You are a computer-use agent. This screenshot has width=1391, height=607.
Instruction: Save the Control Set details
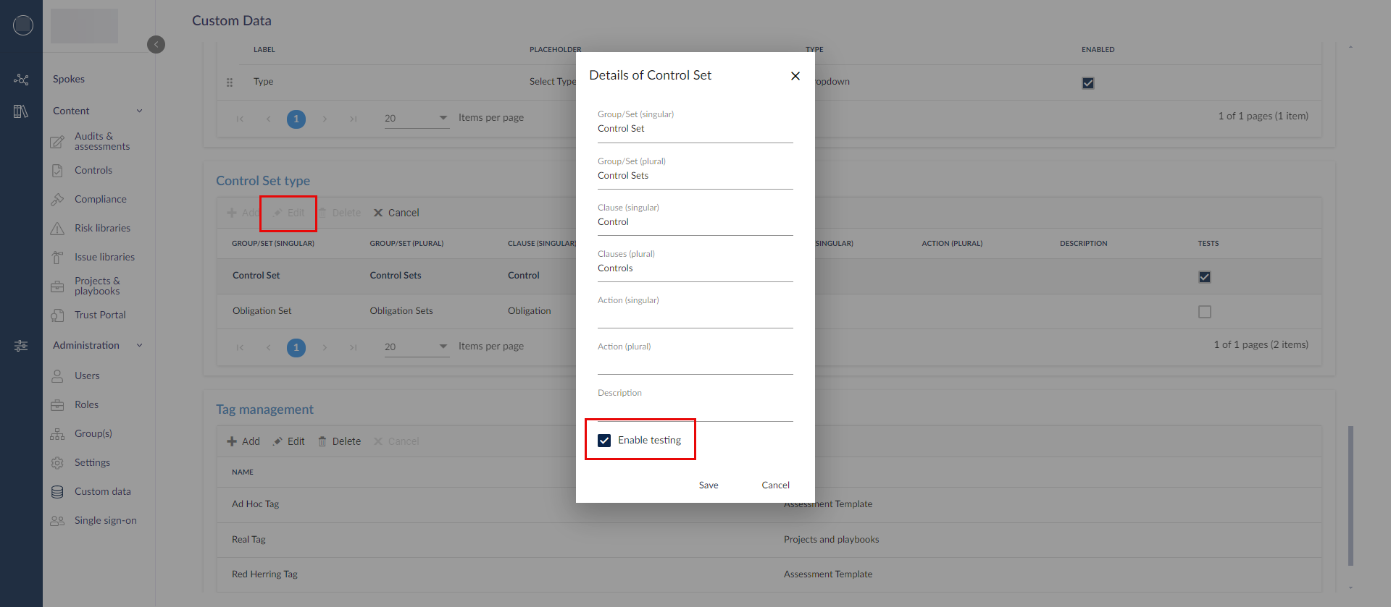(708, 485)
